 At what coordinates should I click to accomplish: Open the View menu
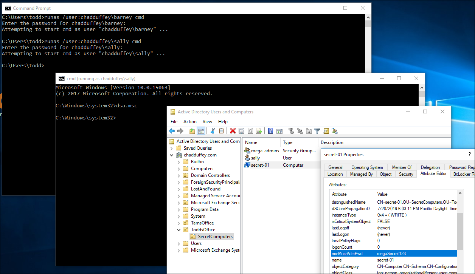[207, 122]
